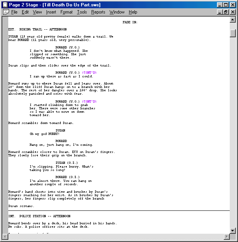Click the horizontal scrollbar right arrow
238x242 pixels.
point(227,236)
